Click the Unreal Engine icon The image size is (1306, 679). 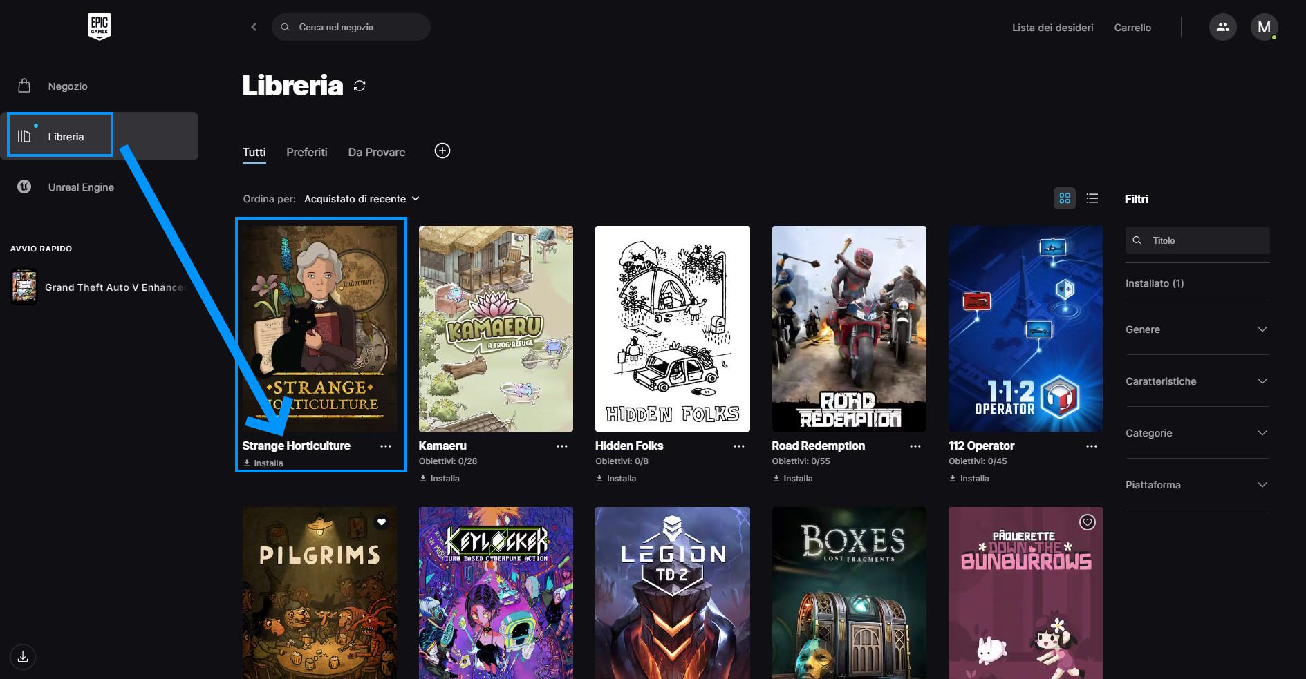24,187
